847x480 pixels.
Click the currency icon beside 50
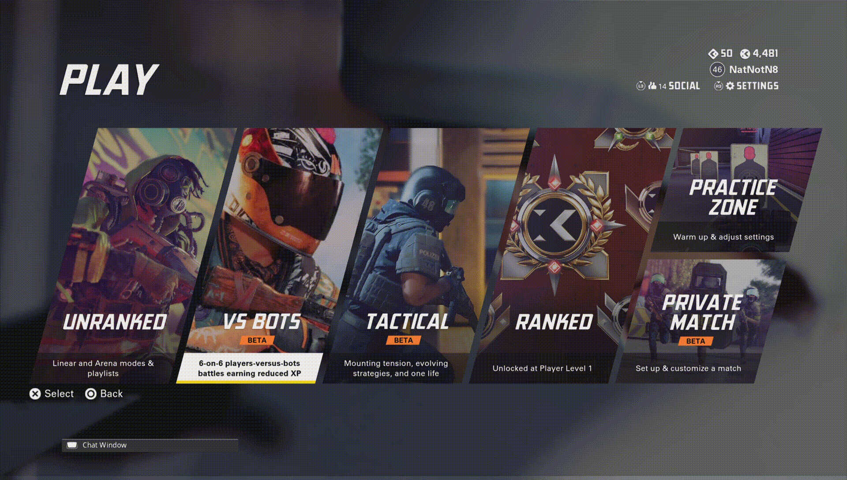[713, 54]
